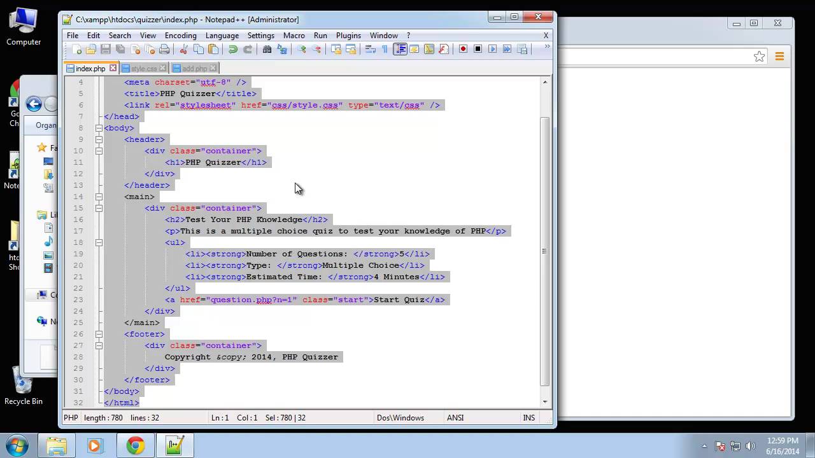Collapse the ul fold at line 18

(x=99, y=242)
